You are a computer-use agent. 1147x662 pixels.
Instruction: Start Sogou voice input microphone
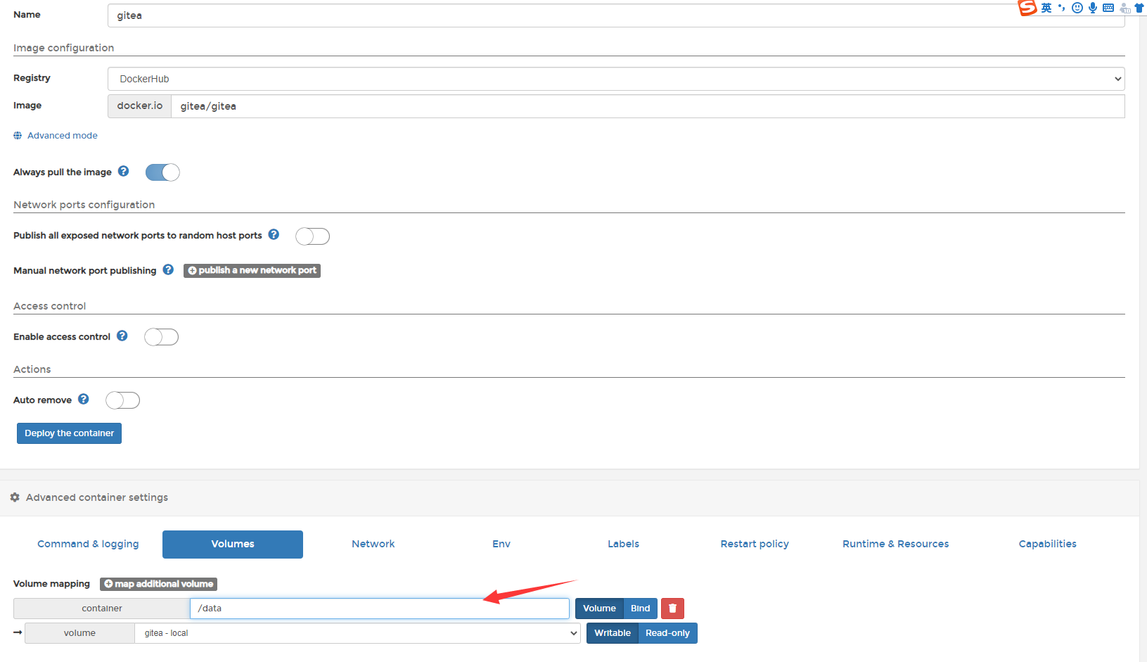pyautogui.click(x=1093, y=8)
